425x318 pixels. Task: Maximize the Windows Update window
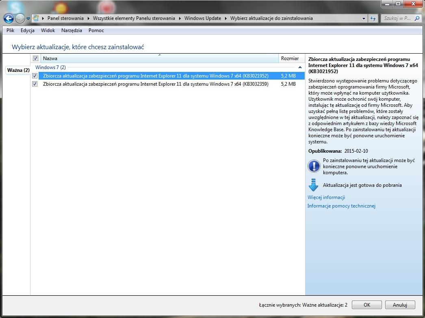click(x=398, y=4)
